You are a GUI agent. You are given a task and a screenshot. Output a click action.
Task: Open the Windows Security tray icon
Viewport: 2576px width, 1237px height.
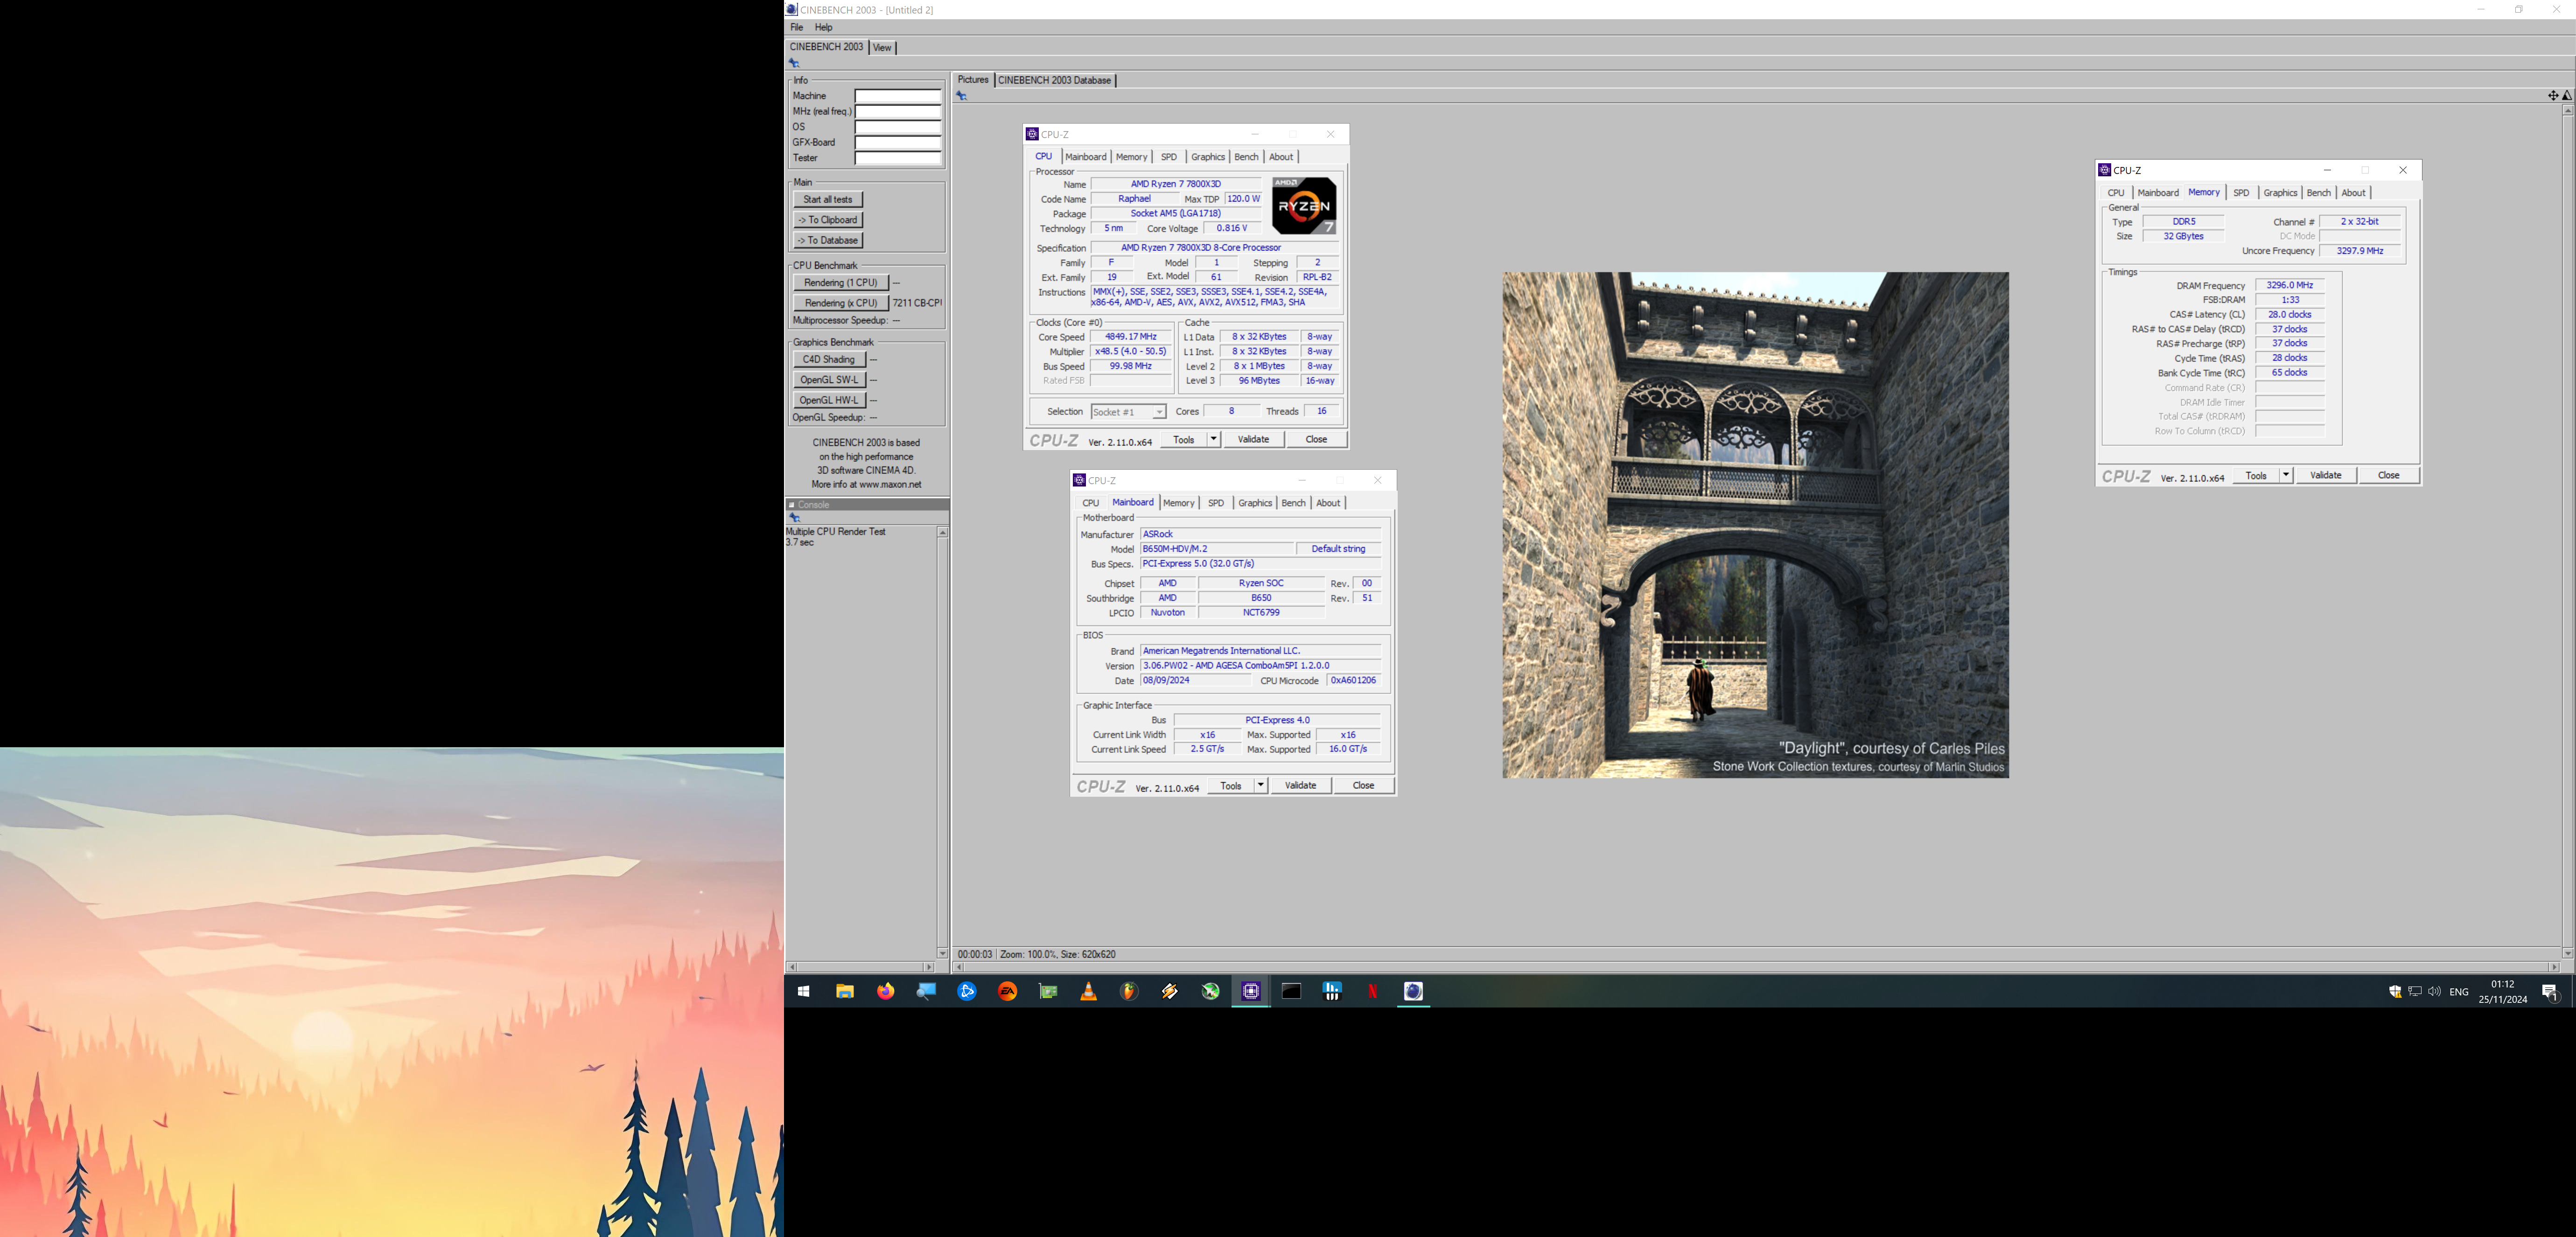[2395, 991]
